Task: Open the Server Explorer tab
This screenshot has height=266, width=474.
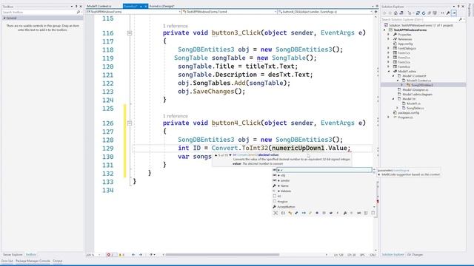Action: (13, 255)
